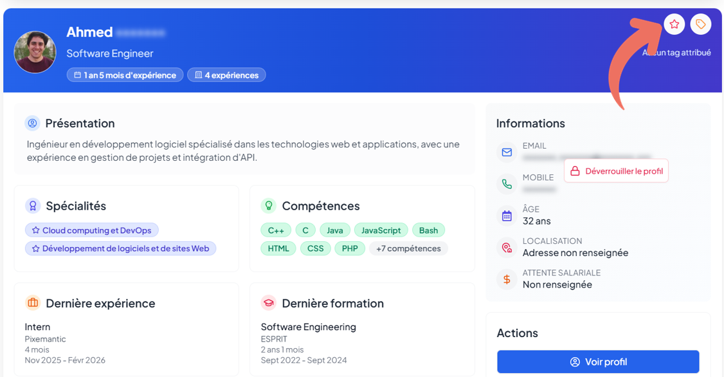Select the Développement de logiciels specialty tag

pyautogui.click(x=121, y=248)
